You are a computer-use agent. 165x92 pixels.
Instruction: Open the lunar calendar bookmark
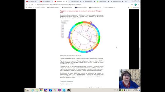(x=67, y=7)
